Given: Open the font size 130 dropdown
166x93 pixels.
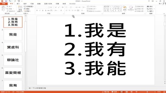Looking at the screenshot, I should coord(51,7).
